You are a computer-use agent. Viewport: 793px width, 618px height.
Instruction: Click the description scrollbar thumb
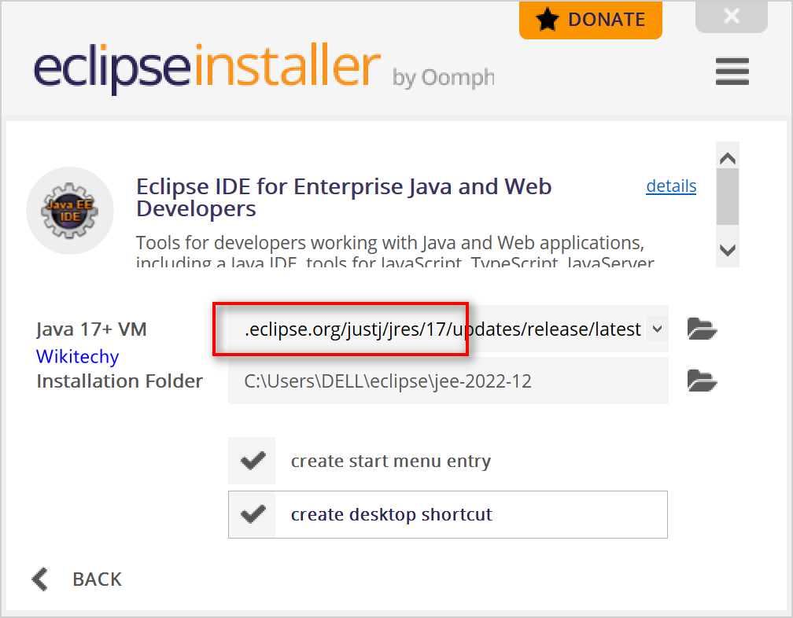[x=728, y=197]
